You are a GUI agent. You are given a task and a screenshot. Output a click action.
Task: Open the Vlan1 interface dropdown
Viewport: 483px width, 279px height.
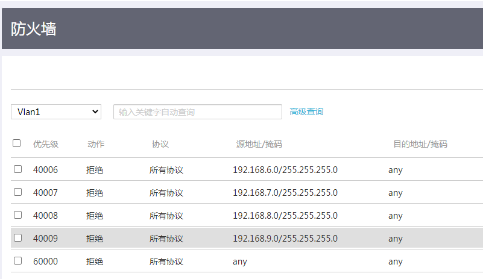click(56, 111)
